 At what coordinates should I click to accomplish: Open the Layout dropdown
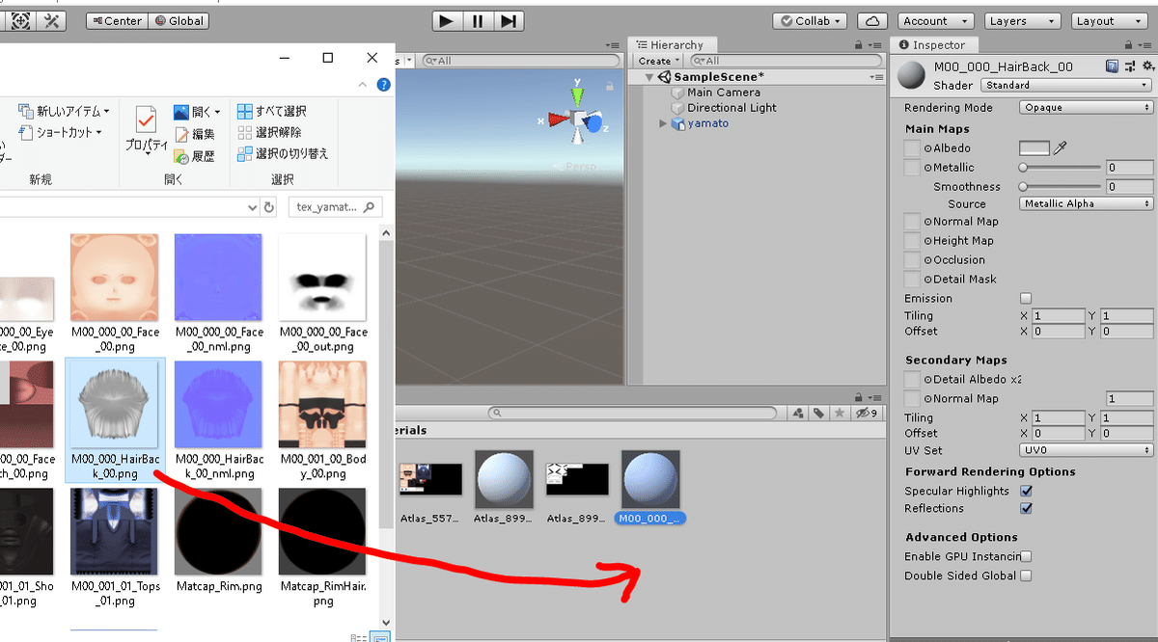click(x=1110, y=20)
